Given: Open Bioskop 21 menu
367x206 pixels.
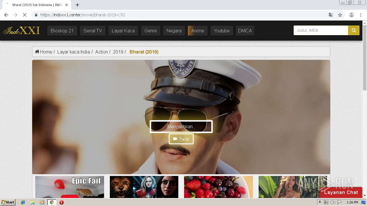Looking at the screenshot, I should [62, 31].
